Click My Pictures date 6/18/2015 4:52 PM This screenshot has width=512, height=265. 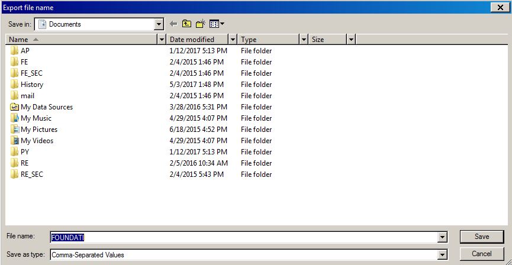(198, 129)
